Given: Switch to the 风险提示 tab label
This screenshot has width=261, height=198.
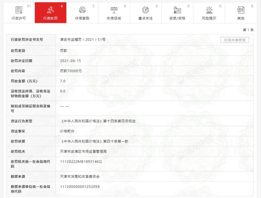Looking at the screenshot, I should point(209,18).
